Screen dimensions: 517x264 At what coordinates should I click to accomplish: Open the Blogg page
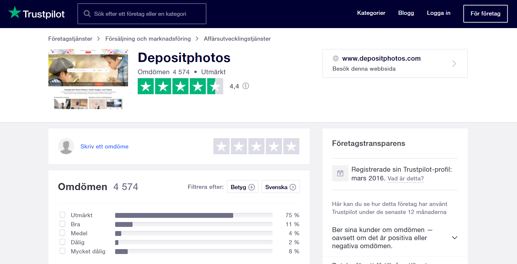(406, 13)
